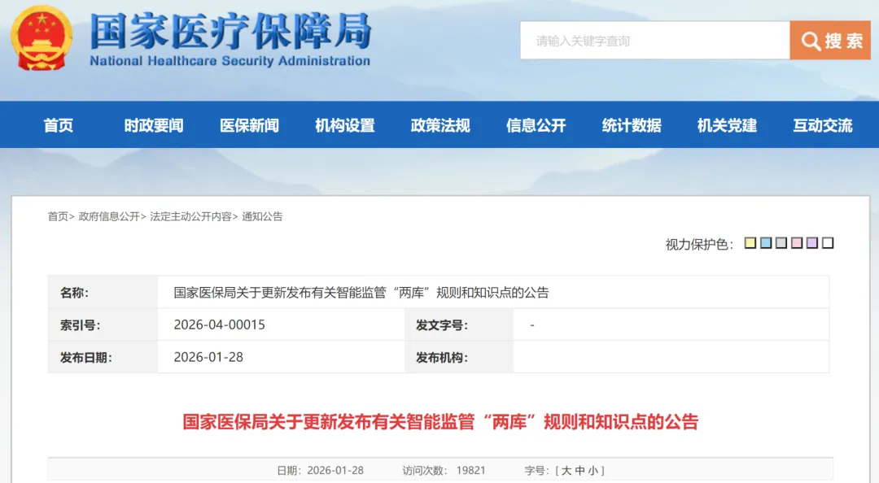Select the purple eye-protection color swatch

(811, 243)
